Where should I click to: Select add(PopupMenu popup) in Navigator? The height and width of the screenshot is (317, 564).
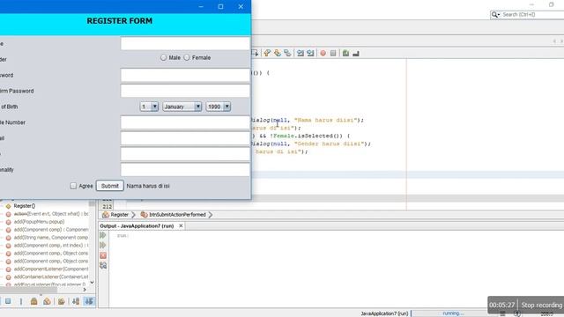pyautogui.click(x=39, y=222)
